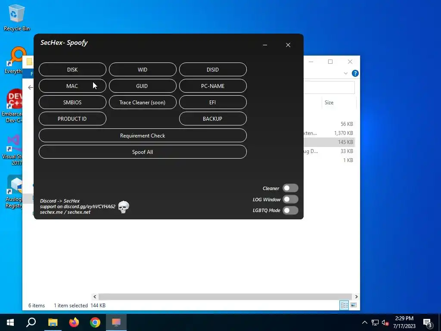Select the file row sized 56 KB
Viewport: 441px width, 331px height.
click(329, 124)
